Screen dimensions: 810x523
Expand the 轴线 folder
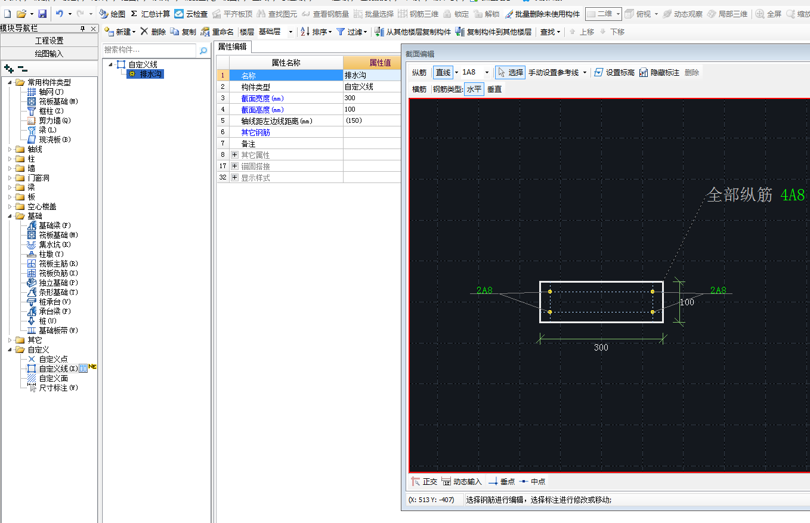tap(10, 149)
